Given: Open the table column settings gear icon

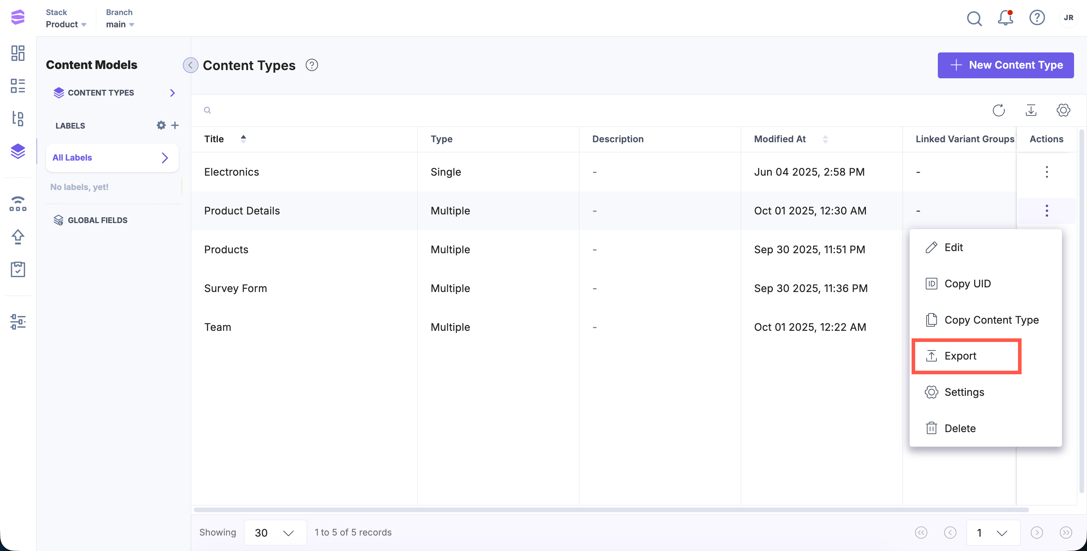Looking at the screenshot, I should (x=1063, y=111).
